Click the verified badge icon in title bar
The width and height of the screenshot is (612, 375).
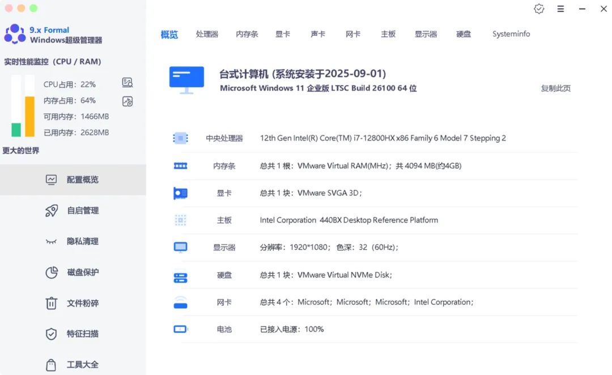pyautogui.click(x=539, y=8)
